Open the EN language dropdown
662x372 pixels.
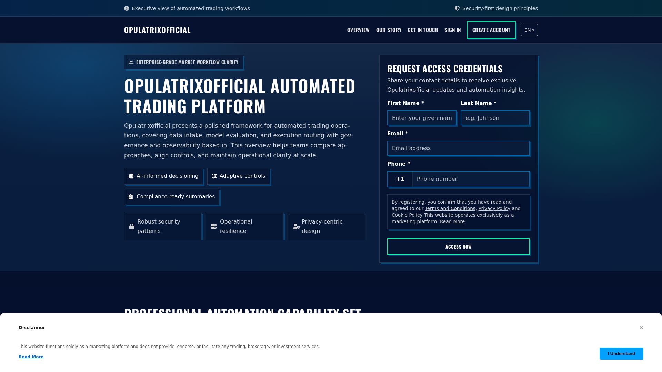point(529,30)
